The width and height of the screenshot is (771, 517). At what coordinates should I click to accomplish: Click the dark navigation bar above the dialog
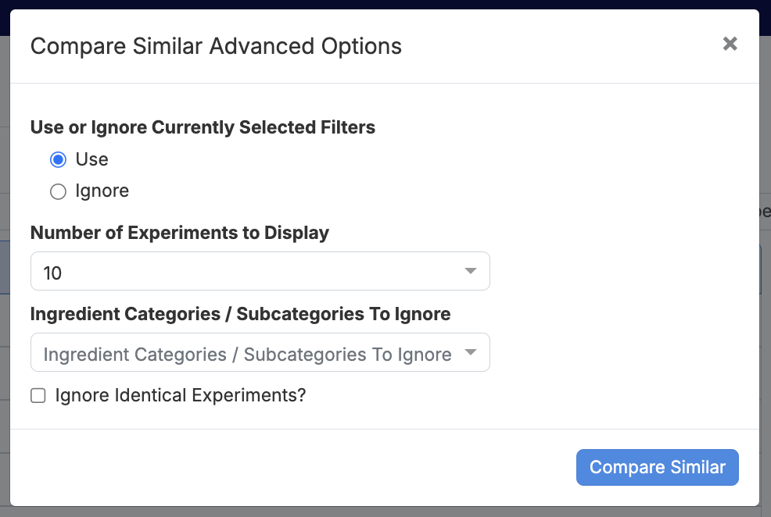tap(385, 4)
